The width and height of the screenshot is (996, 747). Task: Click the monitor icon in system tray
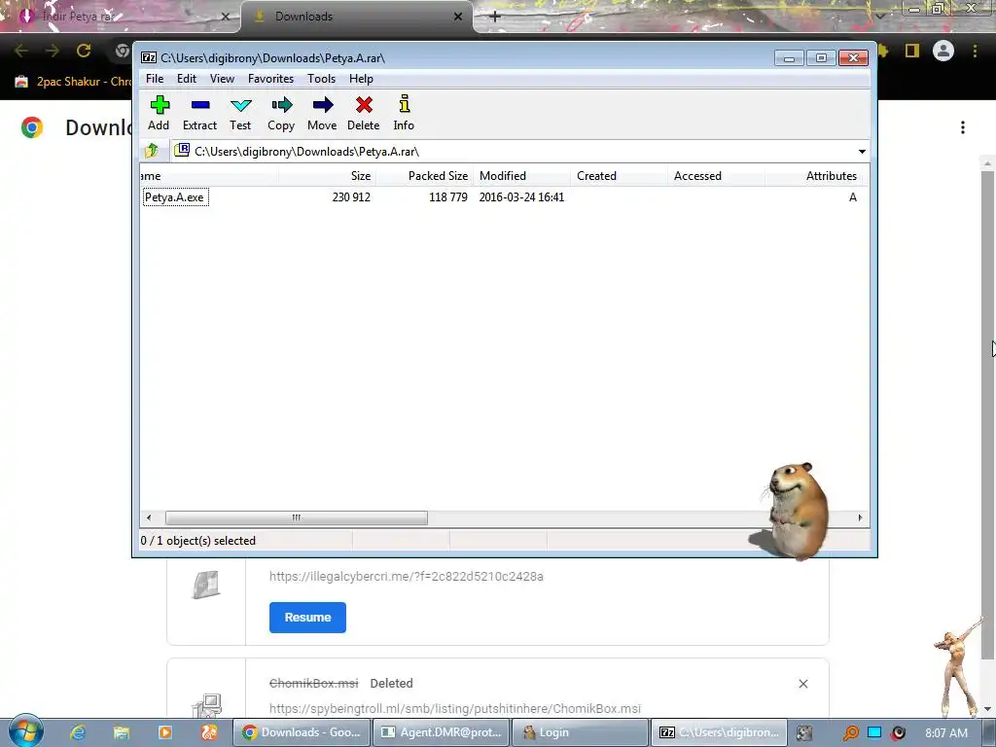point(874,733)
